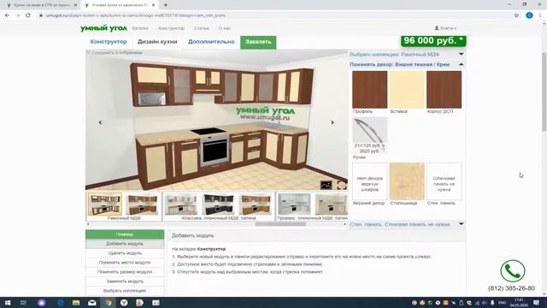Open the Chrome three-dot menu
The image size is (547, 308).
[540, 15]
